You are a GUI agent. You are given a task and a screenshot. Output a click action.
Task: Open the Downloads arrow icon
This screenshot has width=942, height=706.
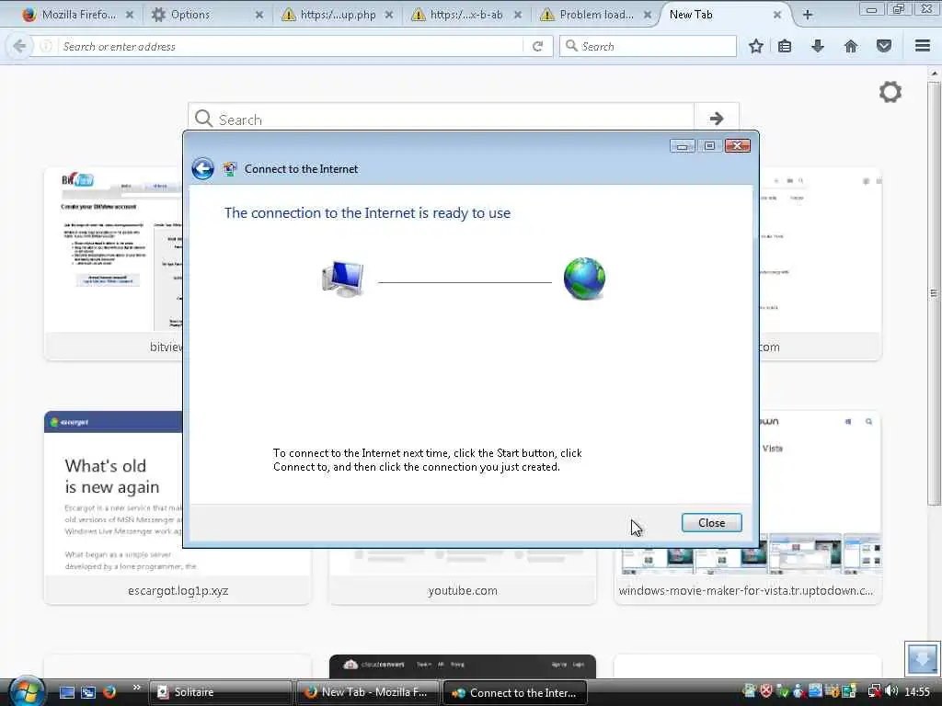(x=818, y=46)
